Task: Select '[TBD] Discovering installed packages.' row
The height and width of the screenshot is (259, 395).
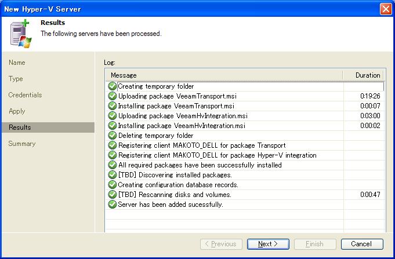Action: (245, 174)
